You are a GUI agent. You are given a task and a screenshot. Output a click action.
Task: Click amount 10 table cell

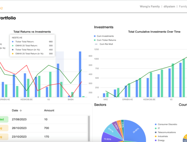46,119
